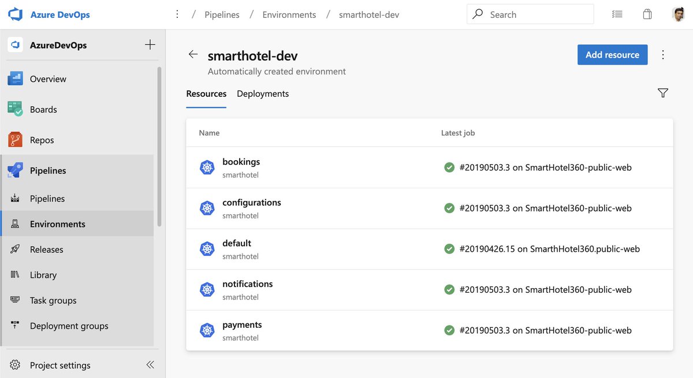Select Environments in the Pipelines menu
Image resolution: width=693 pixels, height=378 pixels.
pyautogui.click(x=58, y=224)
